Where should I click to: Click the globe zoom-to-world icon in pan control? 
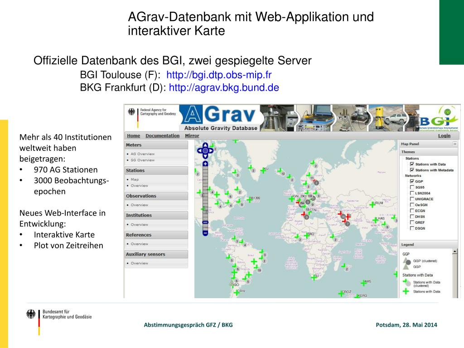point(205,150)
